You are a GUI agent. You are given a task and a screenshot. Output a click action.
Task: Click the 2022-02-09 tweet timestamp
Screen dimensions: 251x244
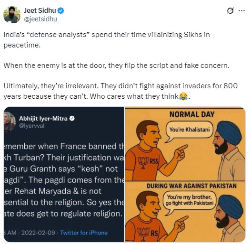(x=38, y=233)
